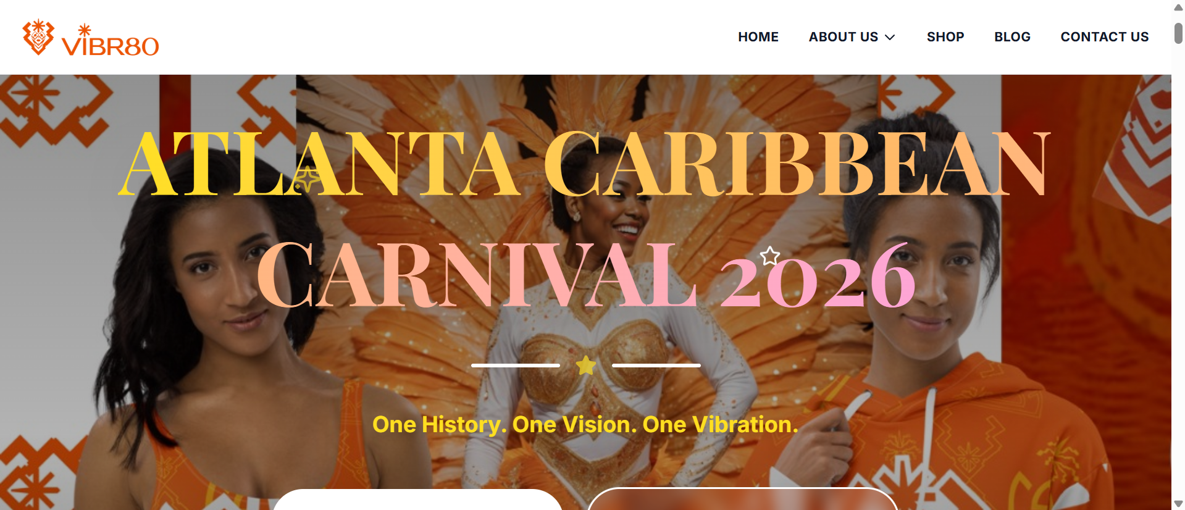Image resolution: width=1185 pixels, height=510 pixels.
Task: Click scrollbar down arrow
Action: 1178,504
